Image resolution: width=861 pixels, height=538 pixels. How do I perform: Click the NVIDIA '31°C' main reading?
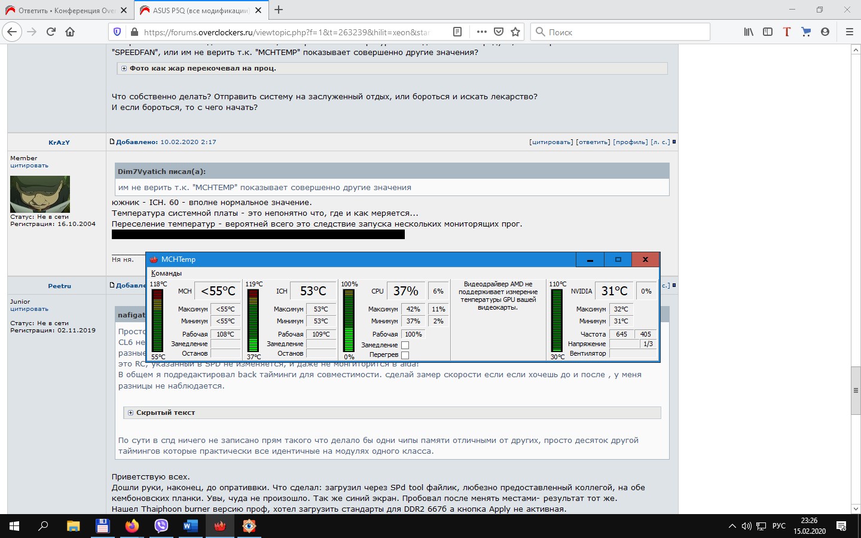(615, 291)
